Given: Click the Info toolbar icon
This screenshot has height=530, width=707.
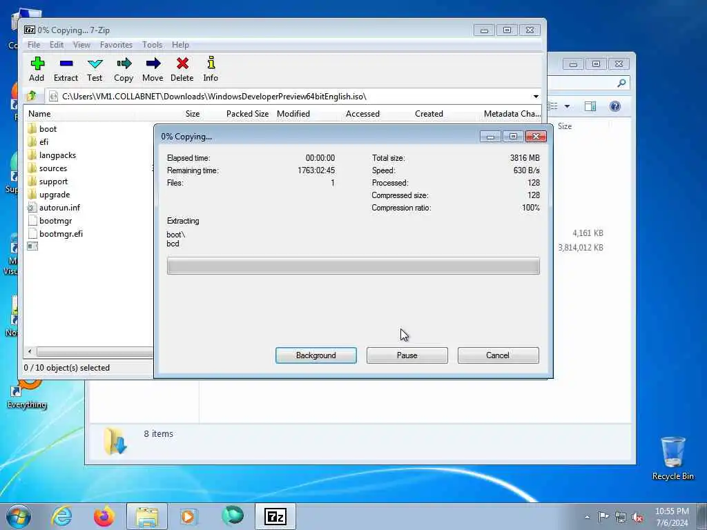Looking at the screenshot, I should tap(211, 69).
